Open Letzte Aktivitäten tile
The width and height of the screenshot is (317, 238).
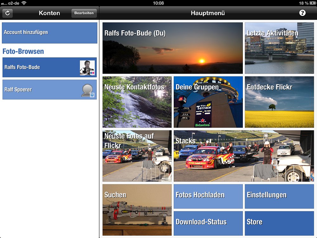pos(279,48)
